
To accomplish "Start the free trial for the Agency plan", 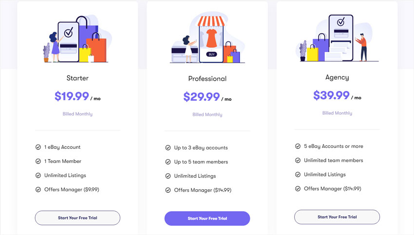I will point(337,217).
